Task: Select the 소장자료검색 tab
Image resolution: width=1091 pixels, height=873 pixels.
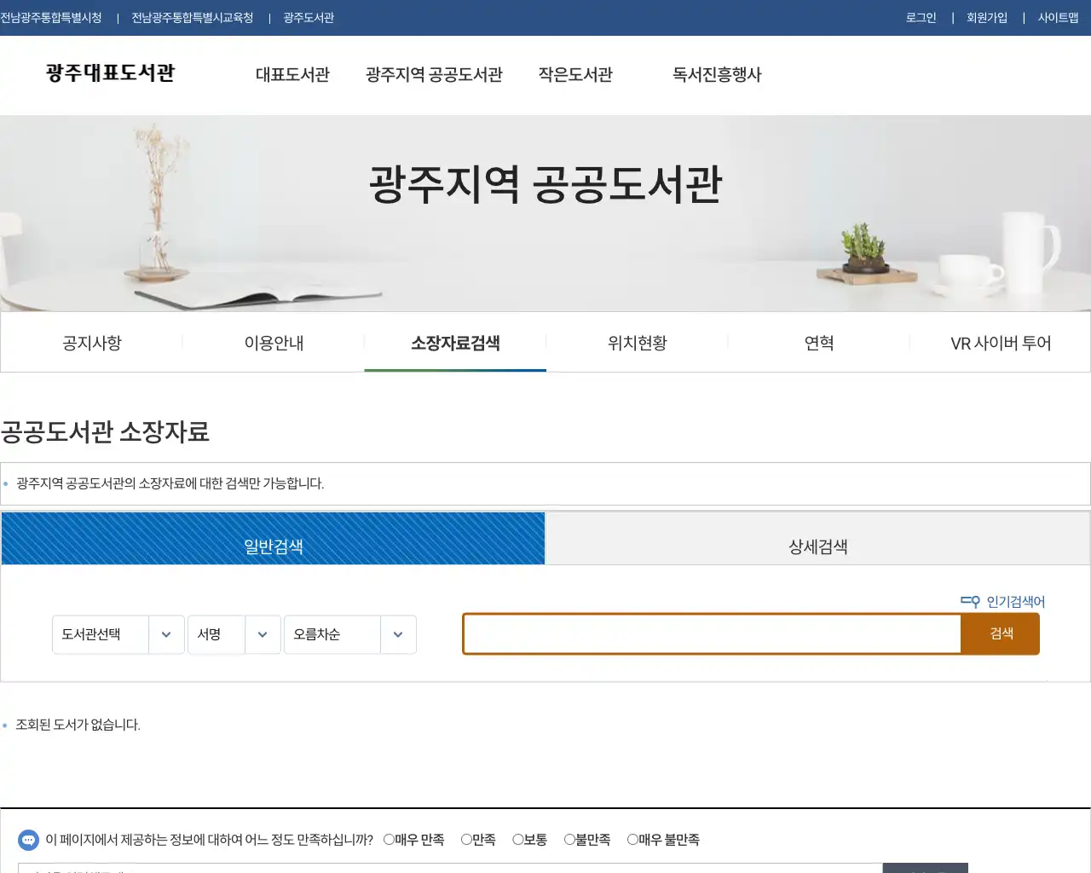Action: 455,343
